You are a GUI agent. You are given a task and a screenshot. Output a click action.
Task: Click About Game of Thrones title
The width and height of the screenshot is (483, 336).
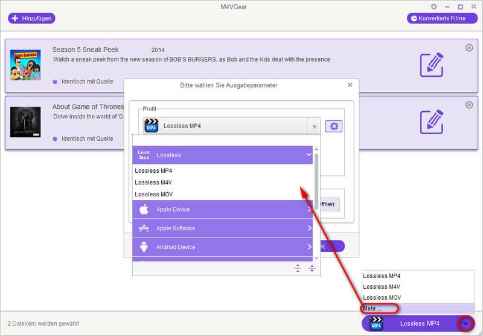coord(88,106)
